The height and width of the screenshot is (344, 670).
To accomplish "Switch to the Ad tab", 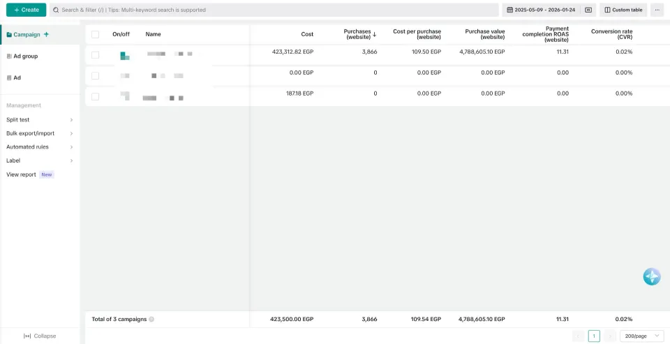I will pyautogui.click(x=17, y=77).
